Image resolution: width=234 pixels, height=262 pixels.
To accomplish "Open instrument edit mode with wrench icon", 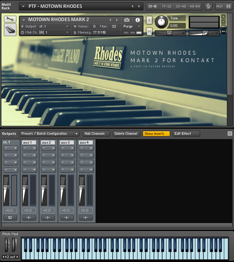I will (x=10, y=19).
